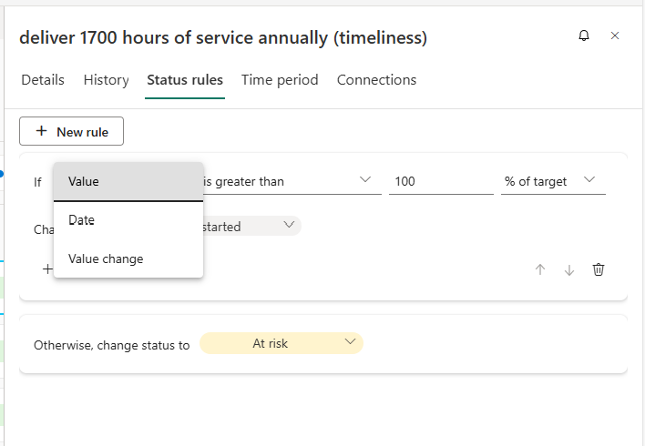The image size is (645, 446).
Task: Move the rule down with arrow icon
Action: pos(569,269)
